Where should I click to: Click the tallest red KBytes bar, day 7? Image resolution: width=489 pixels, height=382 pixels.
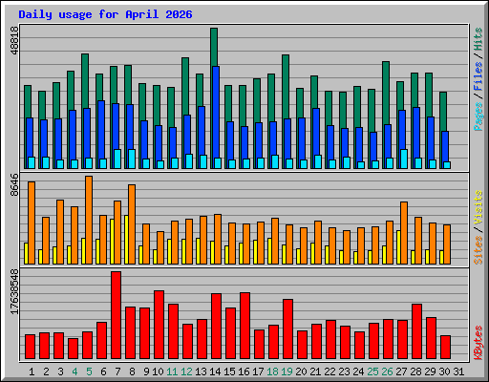click(116, 315)
